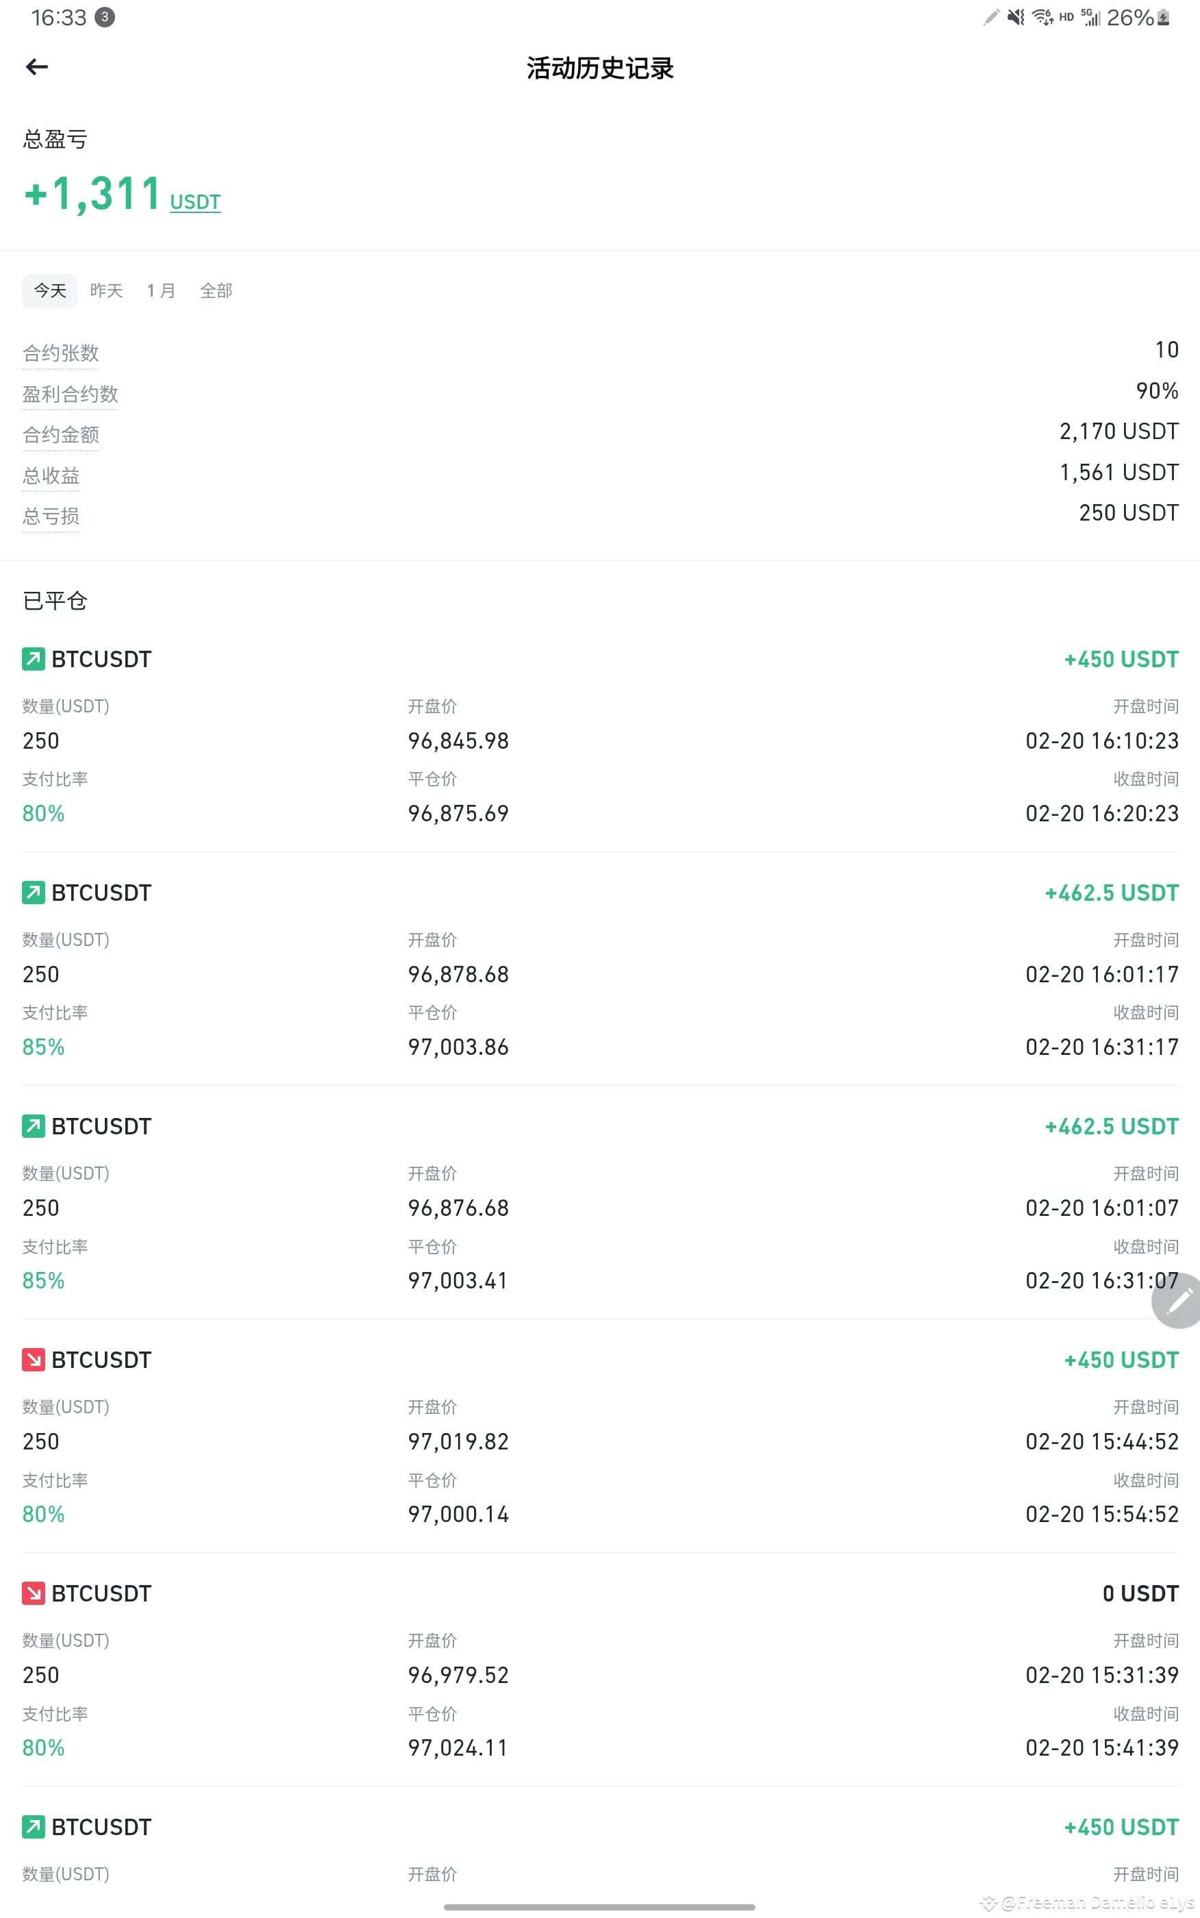Tap the red down-arrow icon of the 97,019.82 trade
Image resolution: width=1200 pixels, height=1918 pixels.
pyautogui.click(x=34, y=1359)
